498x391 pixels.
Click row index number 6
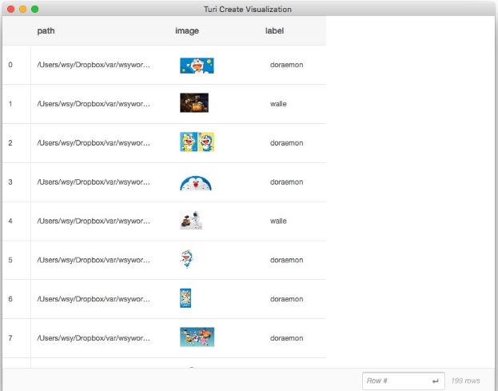point(10,299)
